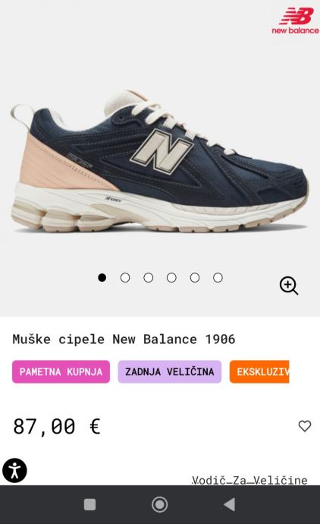Tap Android back triangle button
Viewport: 320px width, 524px height.
230,504
